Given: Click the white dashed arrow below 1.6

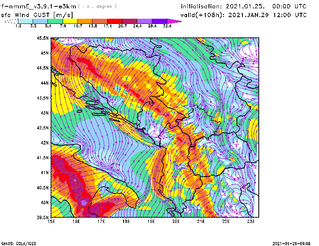Looking at the screenshot, I should [11, 21].
